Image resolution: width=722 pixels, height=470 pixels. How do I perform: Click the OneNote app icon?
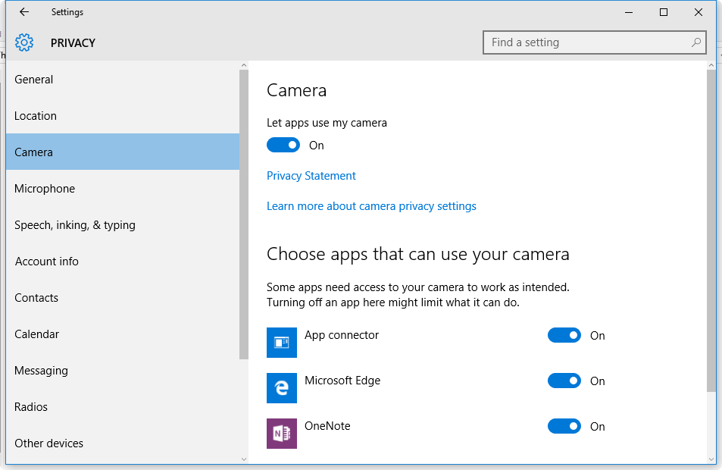tap(282, 434)
